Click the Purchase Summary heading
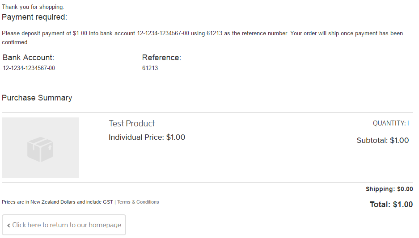419x238 pixels. click(37, 98)
